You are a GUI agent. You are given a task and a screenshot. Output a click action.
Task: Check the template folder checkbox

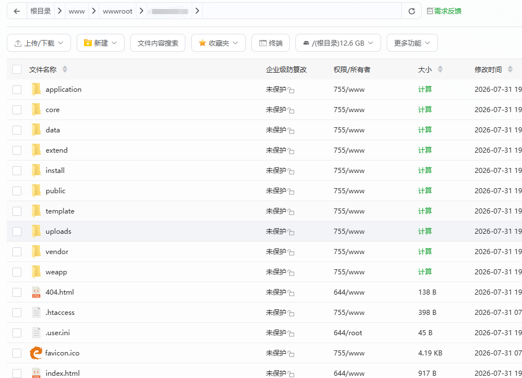tap(17, 211)
